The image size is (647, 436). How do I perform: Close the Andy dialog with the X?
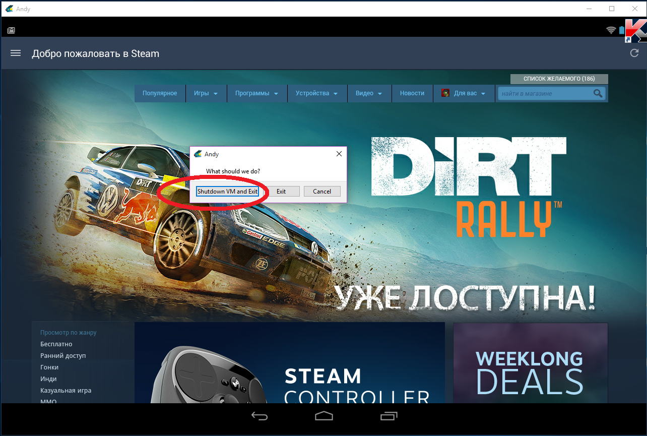click(x=339, y=154)
